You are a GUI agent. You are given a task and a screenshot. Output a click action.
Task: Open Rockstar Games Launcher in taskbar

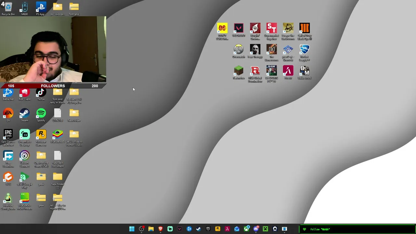coord(217,229)
